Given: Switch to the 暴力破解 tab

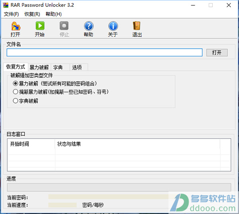Looking at the screenshot, I should (x=39, y=67).
